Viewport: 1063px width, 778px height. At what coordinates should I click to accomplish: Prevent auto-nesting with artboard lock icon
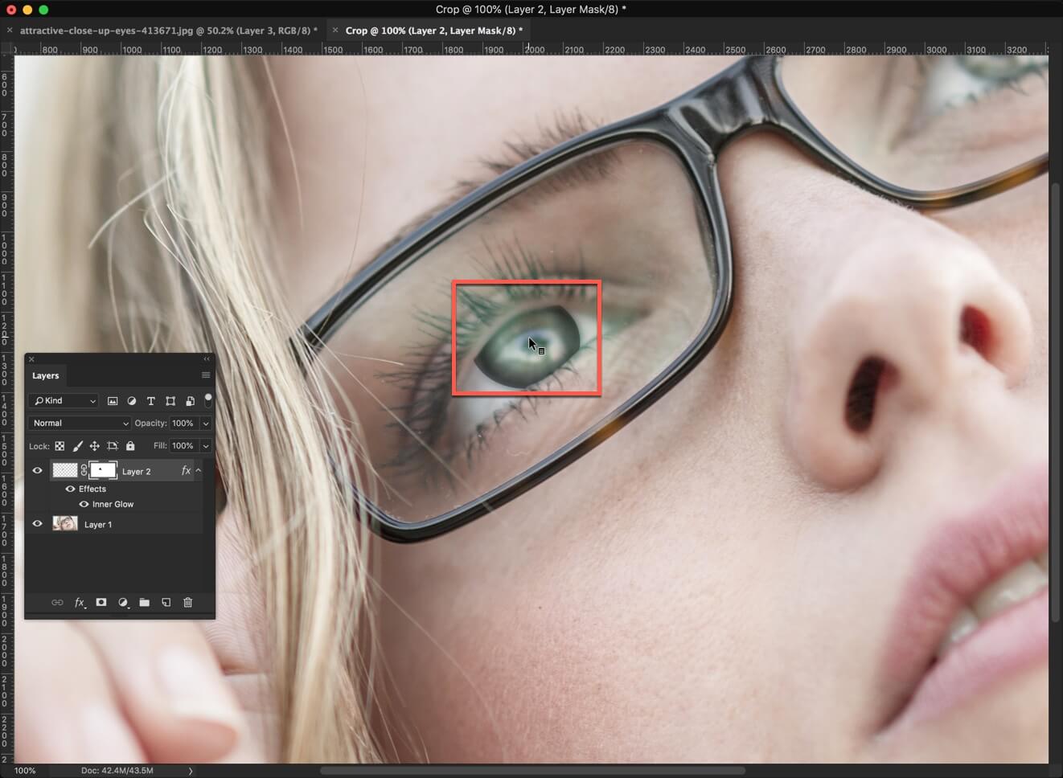tap(113, 446)
